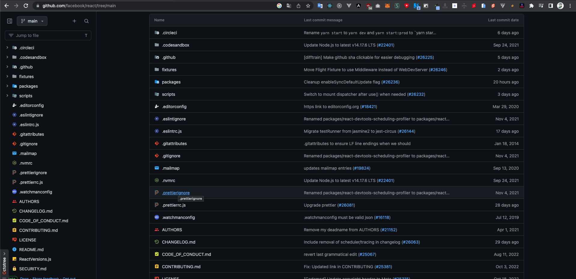Viewport: 576px width, 279px height.
Task: Bookmark this page with star icon
Action: (x=308, y=6)
